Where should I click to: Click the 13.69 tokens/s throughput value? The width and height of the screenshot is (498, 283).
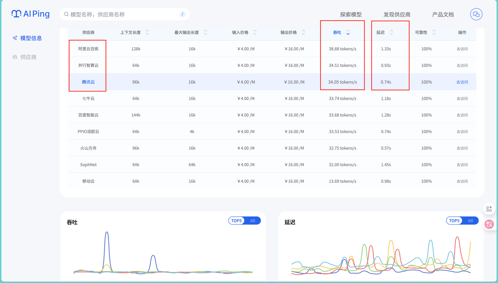tap(342, 181)
